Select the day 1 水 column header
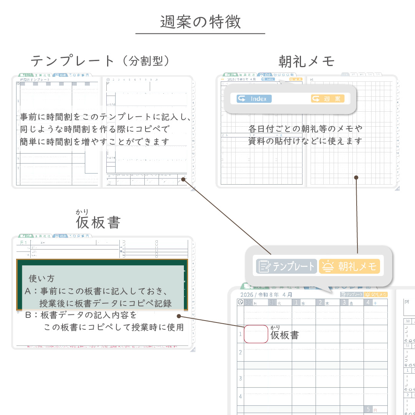This screenshot has height=415, width=415. [304, 303]
